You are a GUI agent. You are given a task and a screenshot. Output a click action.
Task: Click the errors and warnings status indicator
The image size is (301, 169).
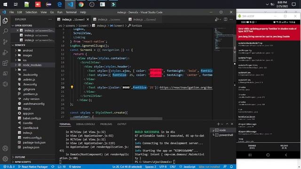point(9,167)
